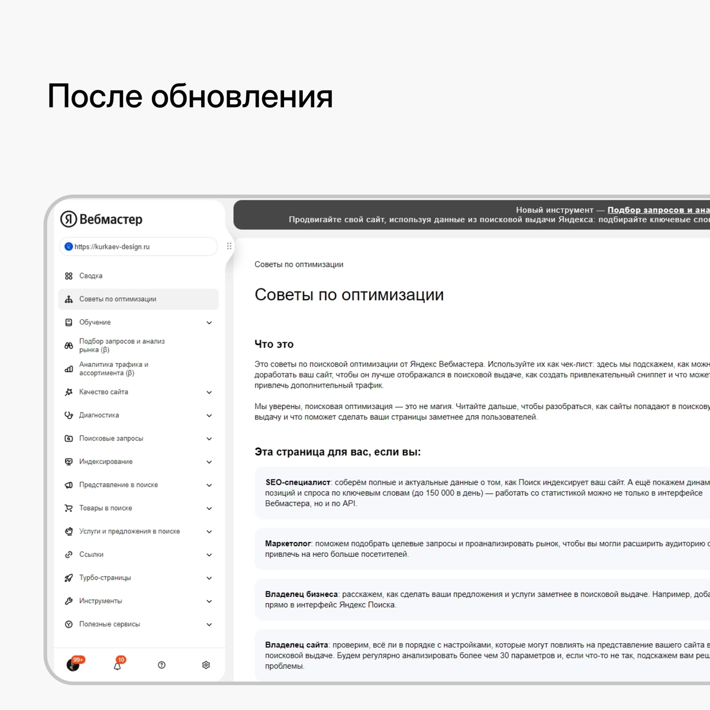Open the help question mark icon
710x710 pixels.
tap(162, 665)
